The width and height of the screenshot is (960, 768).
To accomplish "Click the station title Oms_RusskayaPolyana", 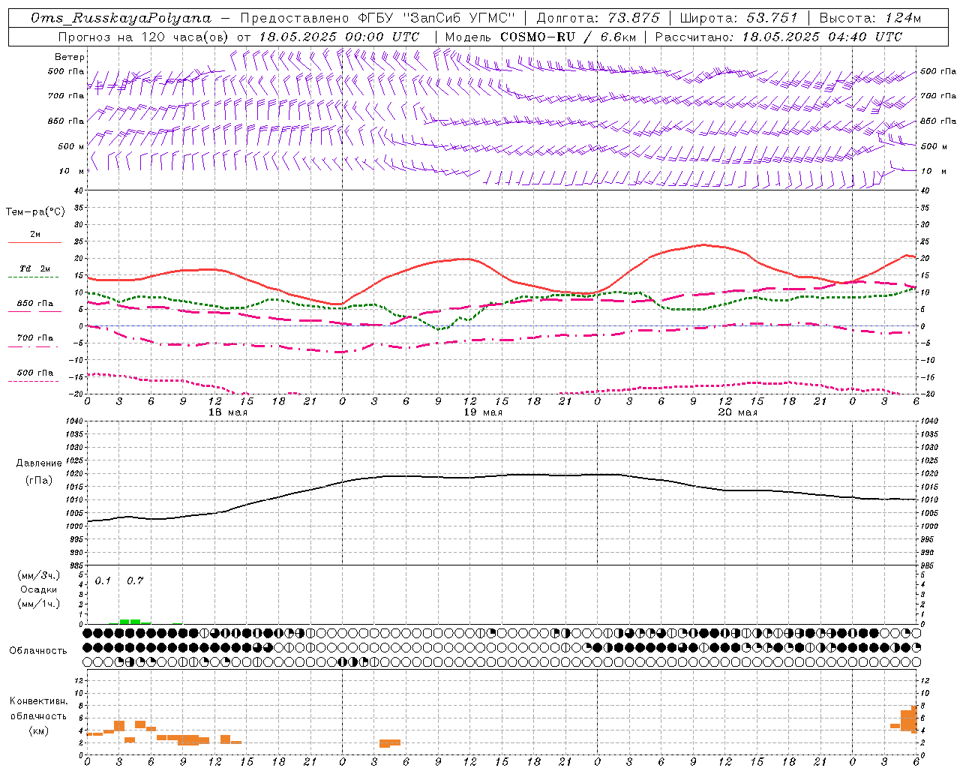I will [x=121, y=18].
